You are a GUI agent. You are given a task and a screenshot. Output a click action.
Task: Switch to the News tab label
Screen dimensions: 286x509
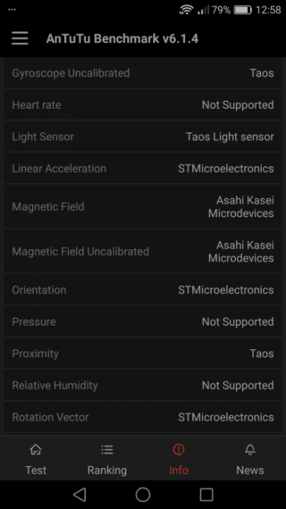(x=250, y=470)
